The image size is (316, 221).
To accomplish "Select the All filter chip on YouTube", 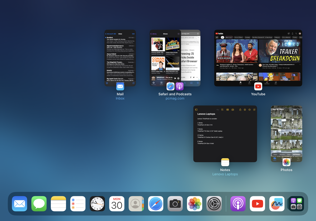I will click(x=222, y=37).
